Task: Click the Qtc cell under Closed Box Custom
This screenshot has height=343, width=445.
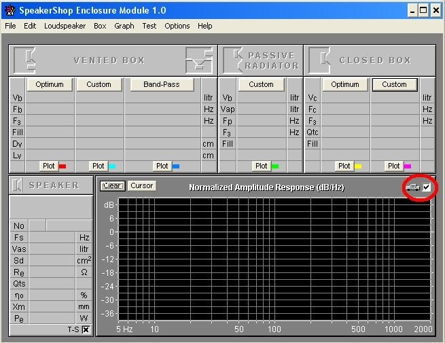Action: click(x=395, y=132)
